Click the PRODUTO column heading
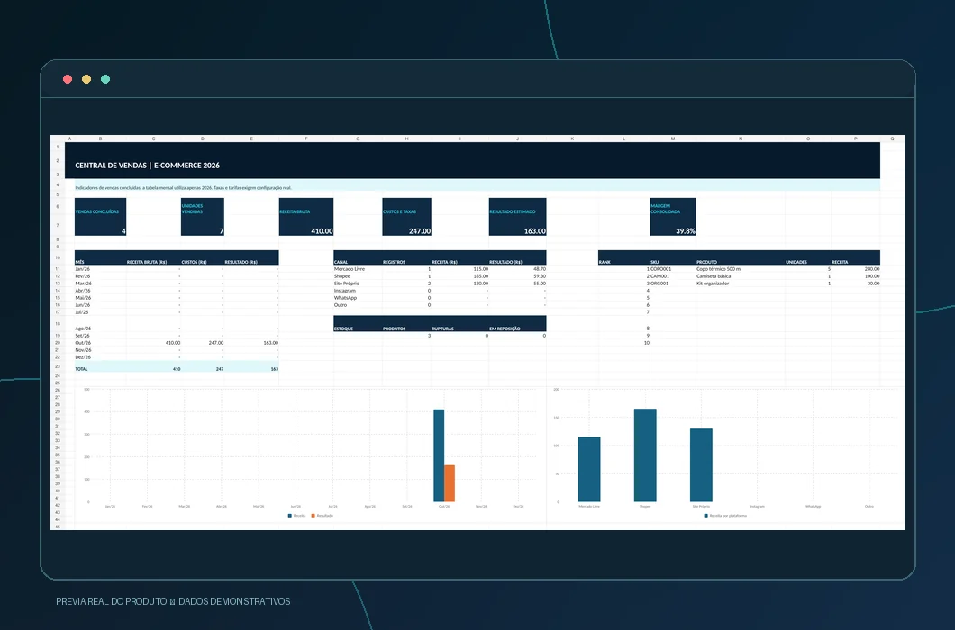This screenshot has height=630, width=955. pyautogui.click(x=706, y=262)
